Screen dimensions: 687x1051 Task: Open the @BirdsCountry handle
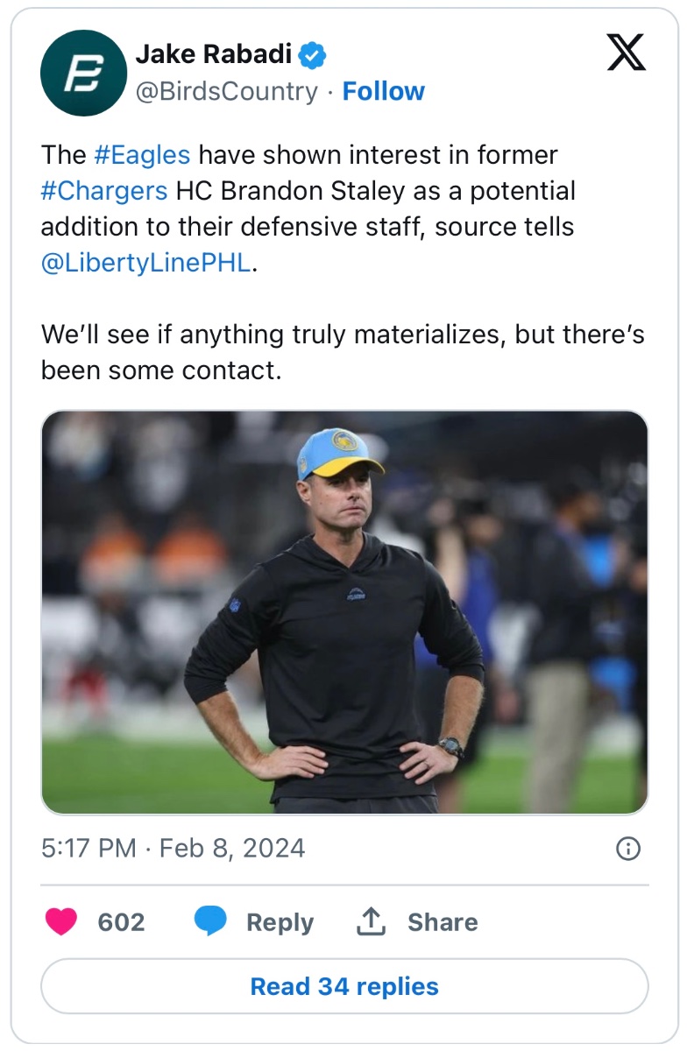(x=226, y=91)
